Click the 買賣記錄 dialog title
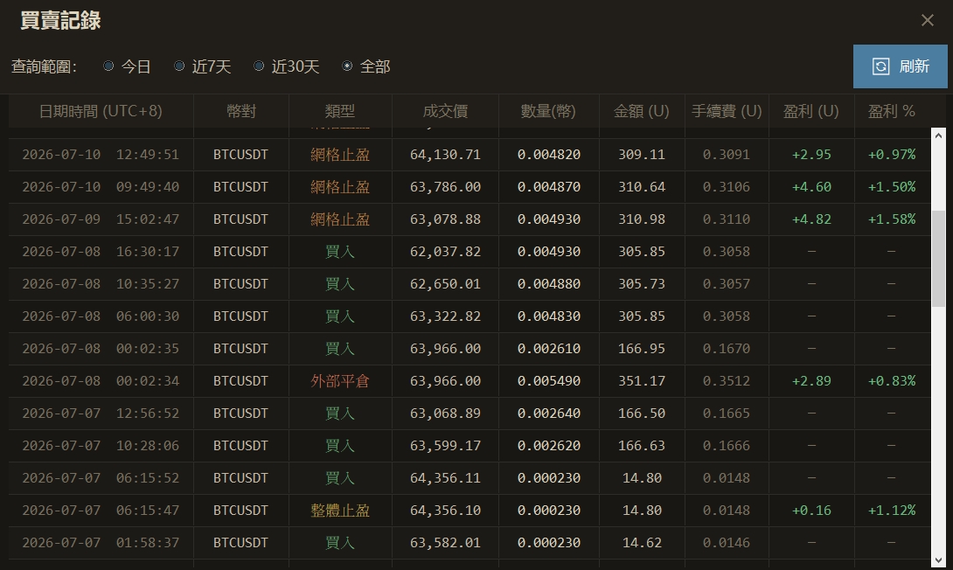Viewport: 953px width, 570px height. (60, 20)
